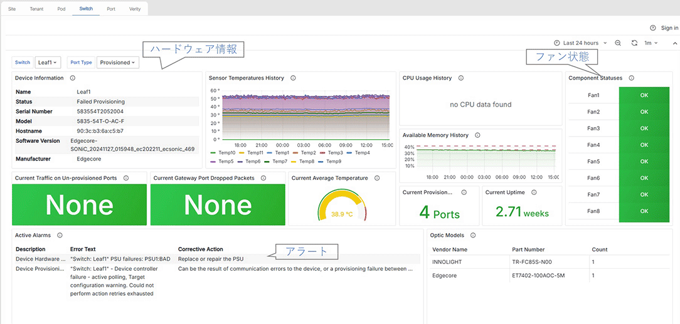680x324 pixels.
Task: Open the 1m refresh interval dropdown
Action: coord(651,43)
